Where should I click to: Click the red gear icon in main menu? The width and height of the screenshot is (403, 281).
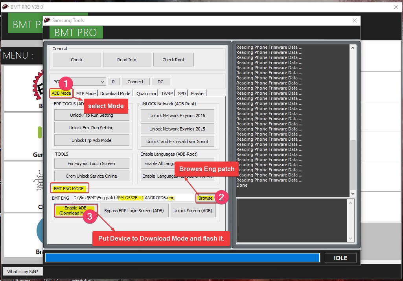coord(38,86)
